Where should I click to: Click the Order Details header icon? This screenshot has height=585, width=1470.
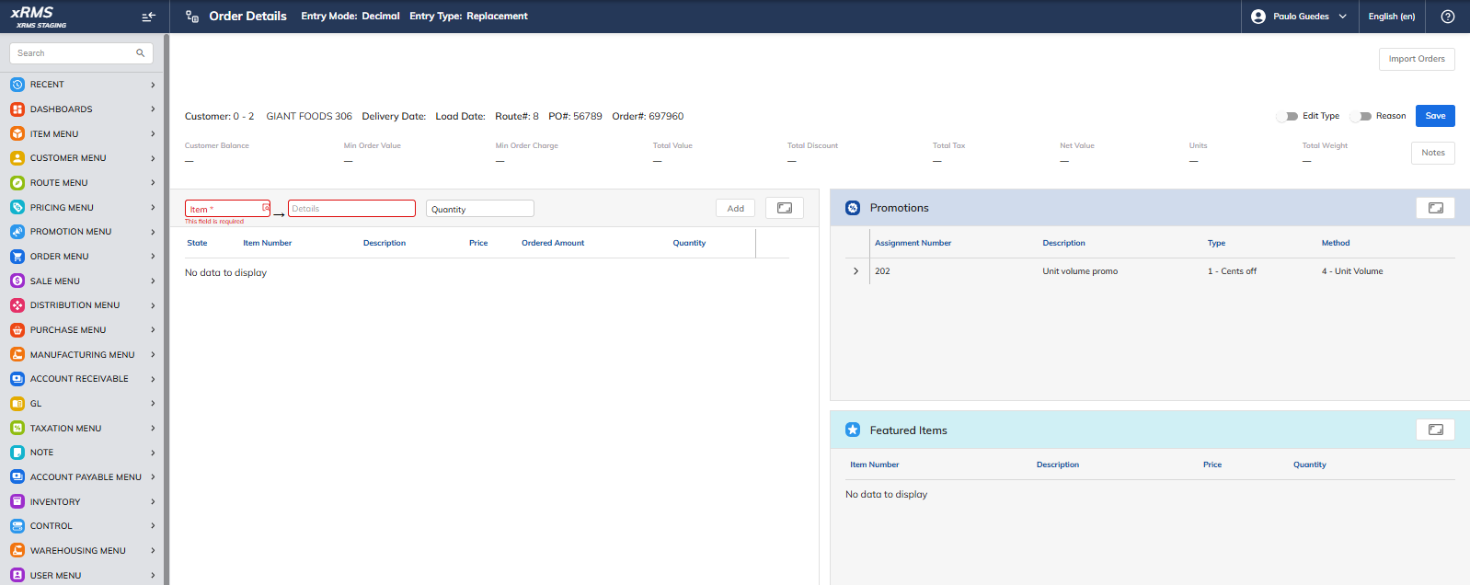tap(192, 17)
